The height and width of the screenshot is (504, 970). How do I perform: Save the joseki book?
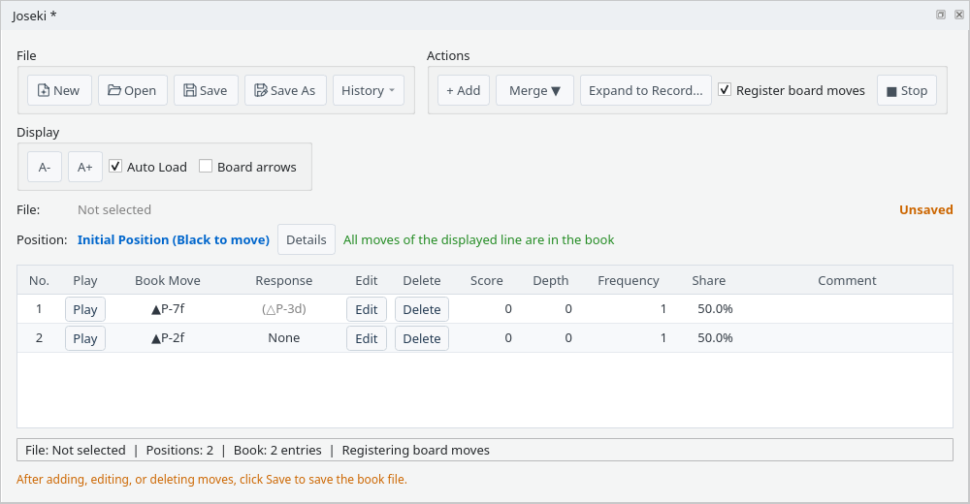pos(206,90)
